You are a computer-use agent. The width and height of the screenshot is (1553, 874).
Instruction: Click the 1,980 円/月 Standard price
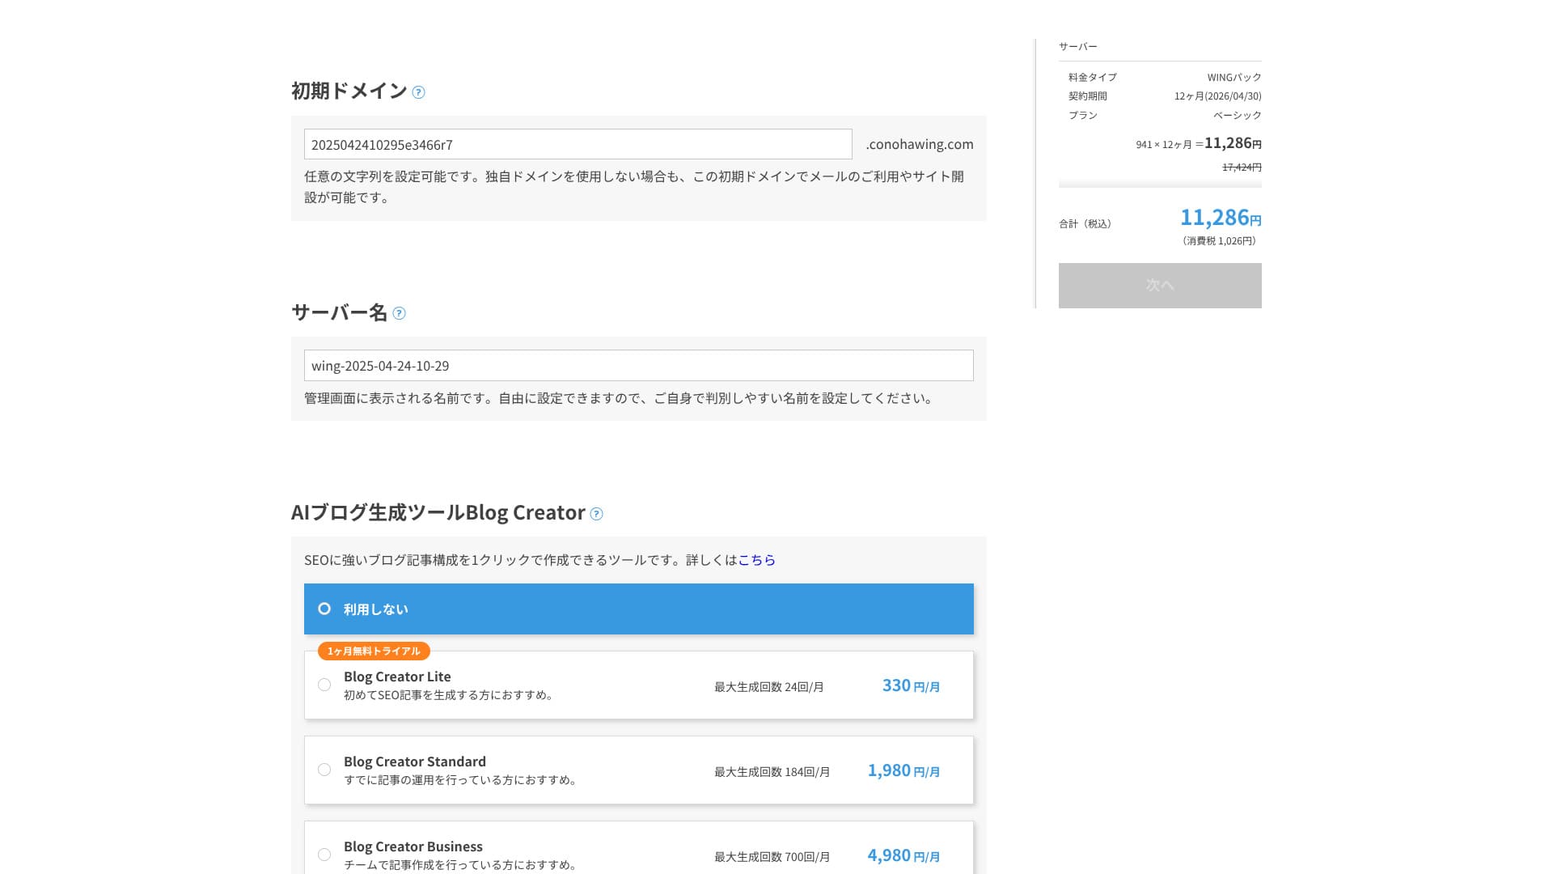pos(903,770)
